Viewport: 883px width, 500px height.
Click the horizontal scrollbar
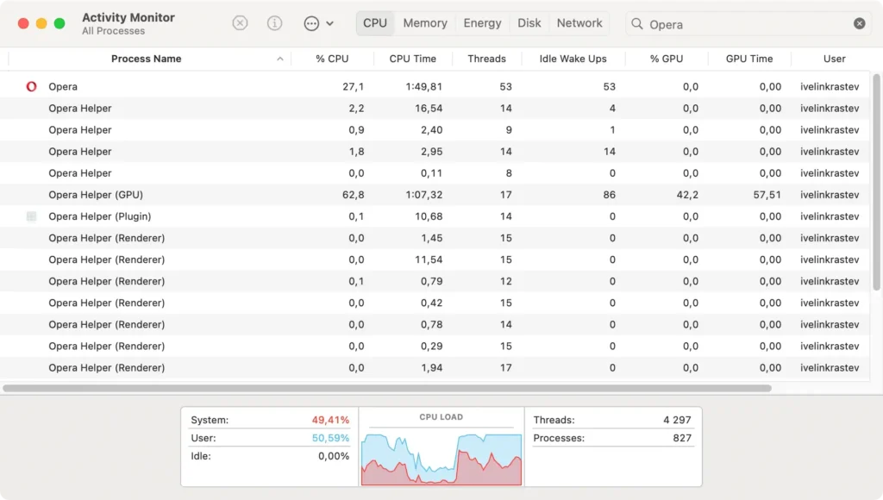tap(387, 389)
